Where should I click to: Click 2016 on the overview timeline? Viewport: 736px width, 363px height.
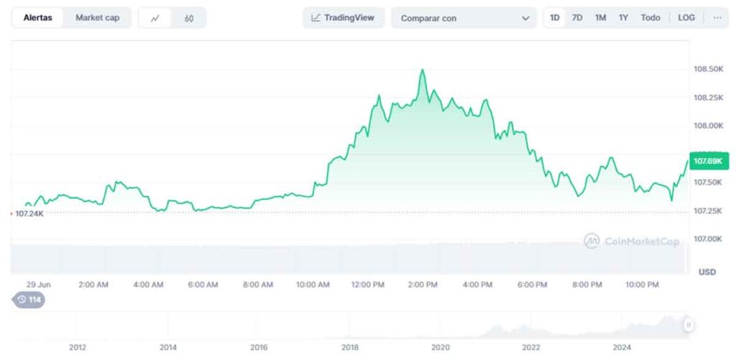[x=259, y=347]
